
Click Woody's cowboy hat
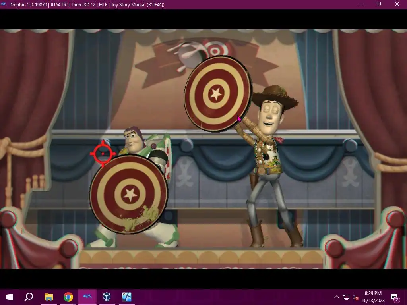tap(275, 97)
